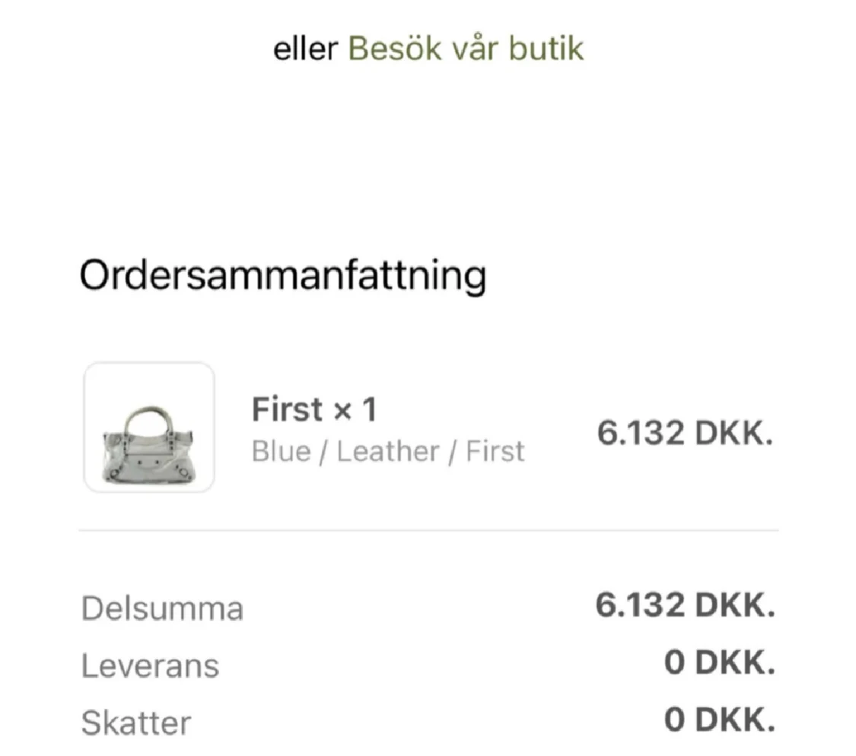Image resolution: width=856 pixels, height=756 pixels.
Task: Click the divider line below the product row
Action: point(428,530)
